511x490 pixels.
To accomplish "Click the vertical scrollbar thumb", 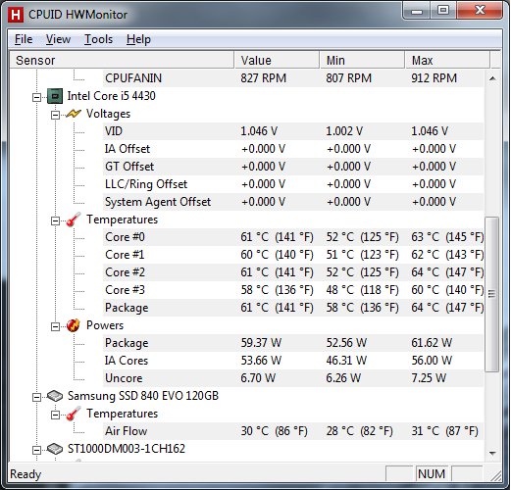I will tap(492, 294).
